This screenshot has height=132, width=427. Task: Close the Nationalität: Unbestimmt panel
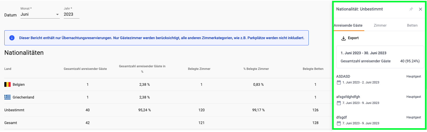[420, 9]
